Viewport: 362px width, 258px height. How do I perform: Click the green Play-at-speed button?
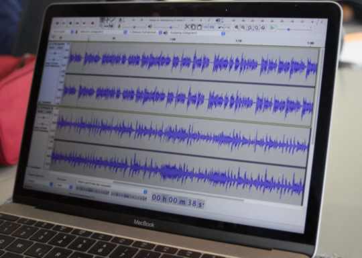pos(272,28)
